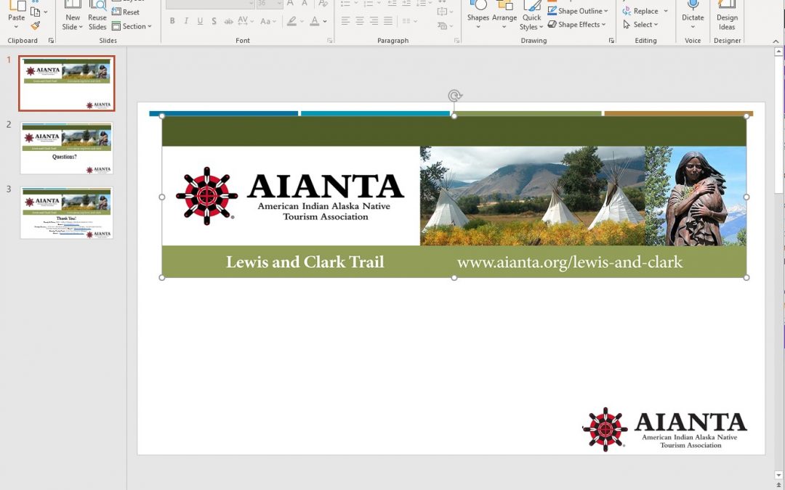Open Quick Styles gallery
This screenshot has width=785, height=490.
click(531, 15)
